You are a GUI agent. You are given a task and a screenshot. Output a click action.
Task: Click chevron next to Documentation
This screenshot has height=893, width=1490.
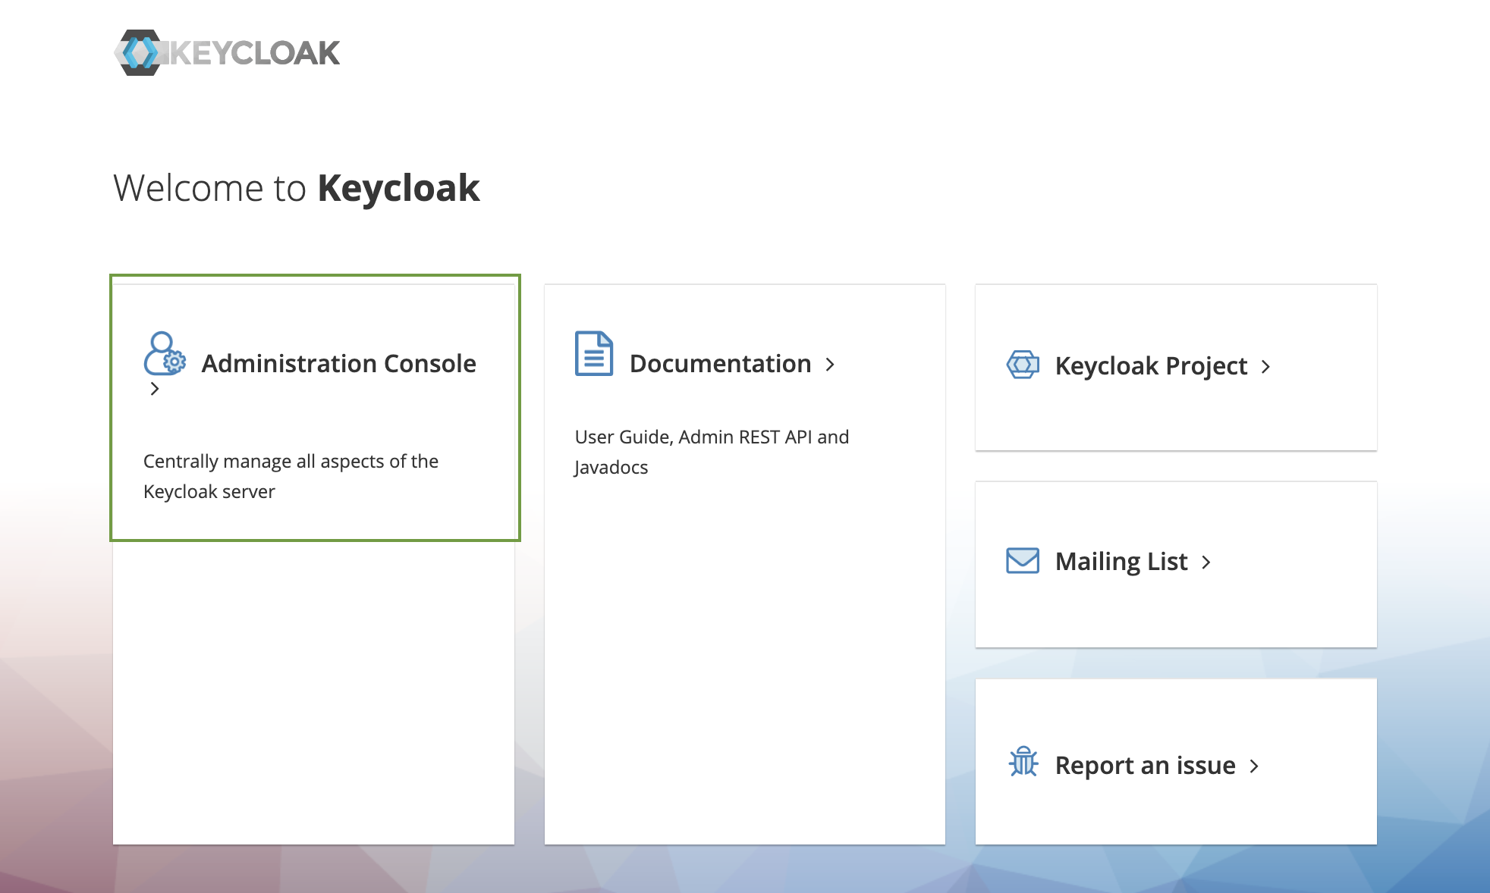(830, 365)
